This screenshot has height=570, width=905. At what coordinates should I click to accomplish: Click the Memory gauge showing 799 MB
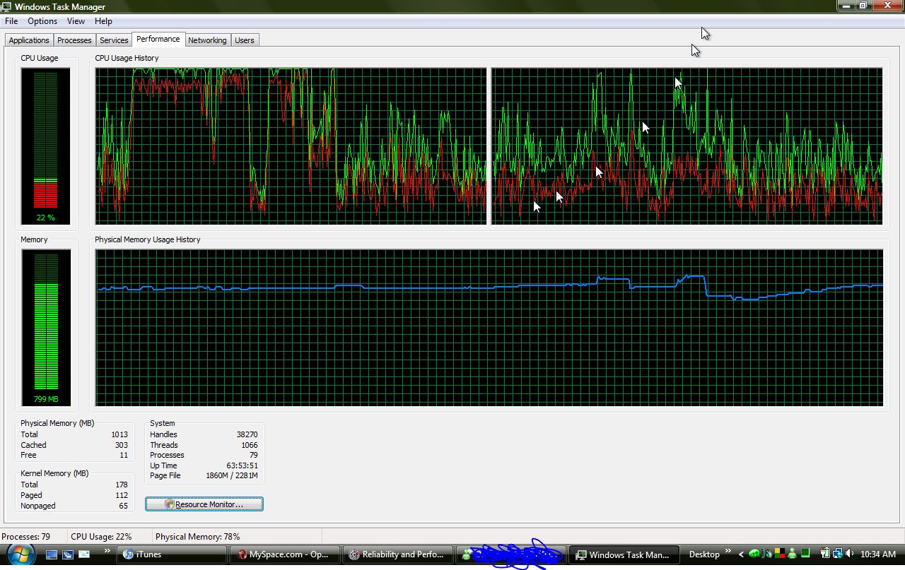tap(46, 328)
